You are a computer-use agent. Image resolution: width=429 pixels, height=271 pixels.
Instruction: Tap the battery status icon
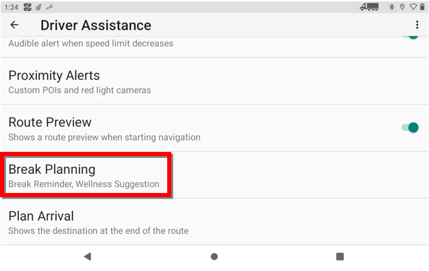(x=422, y=7)
